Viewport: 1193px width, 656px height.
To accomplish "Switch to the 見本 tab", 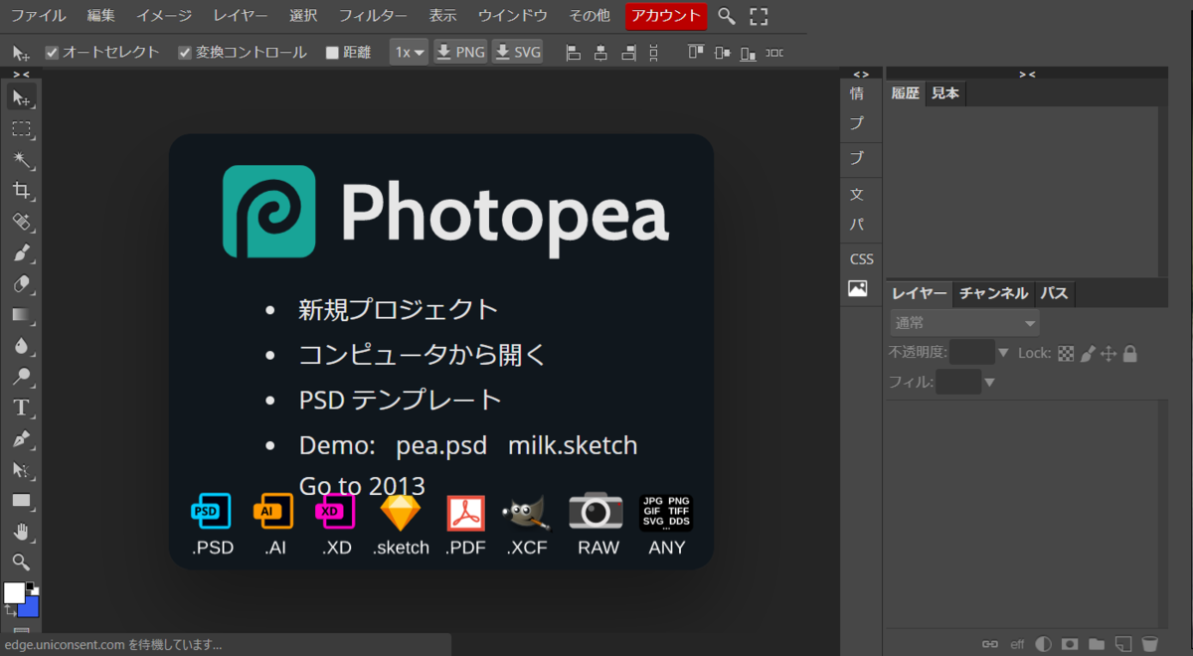I will (945, 93).
